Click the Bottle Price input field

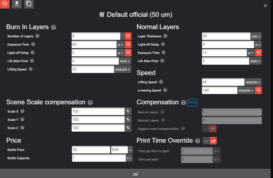coord(91,150)
